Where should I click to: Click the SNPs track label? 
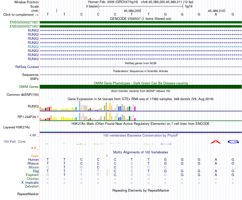[x=34, y=79]
